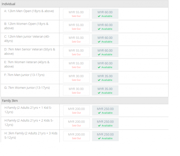
Task: Choose MYR 250.00 for 3km Family 3 Kids
Action: [105, 136]
